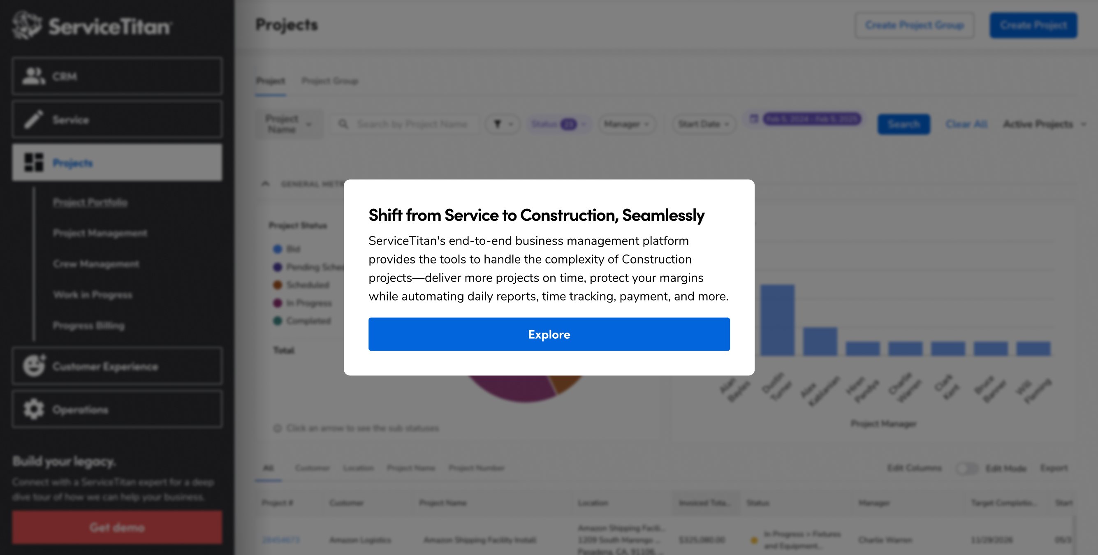Click the Customer Experience smiley icon
Viewport: 1098px width, 555px height.
(x=34, y=366)
